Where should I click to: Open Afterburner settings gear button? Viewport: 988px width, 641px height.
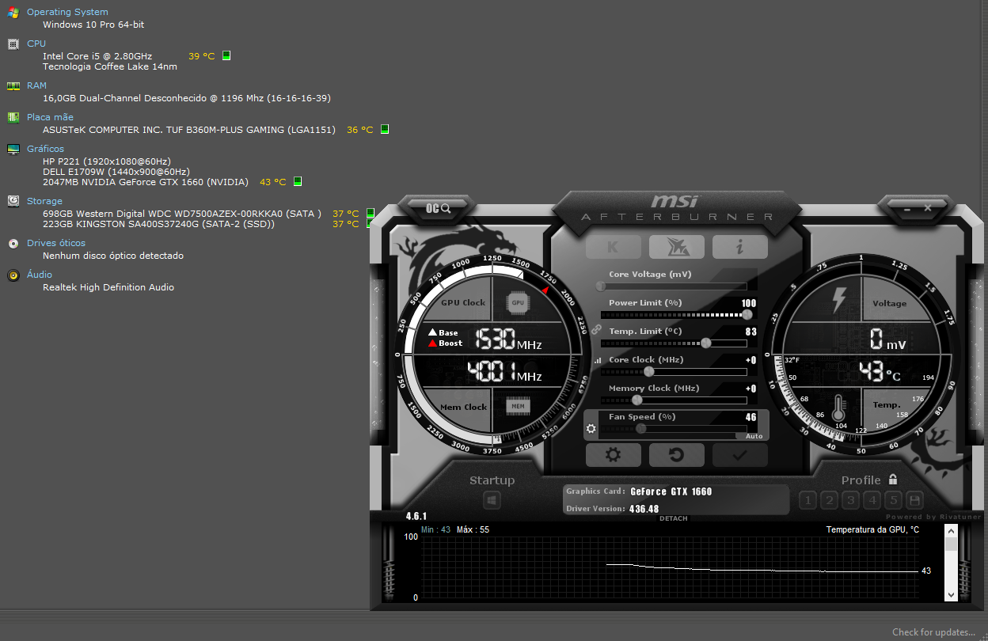pyautogui.click(x=613, y=455)
